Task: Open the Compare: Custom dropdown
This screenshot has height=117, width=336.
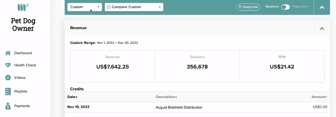Action: (134, 7)
